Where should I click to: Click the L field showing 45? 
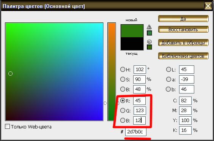(x=187, y=70)
